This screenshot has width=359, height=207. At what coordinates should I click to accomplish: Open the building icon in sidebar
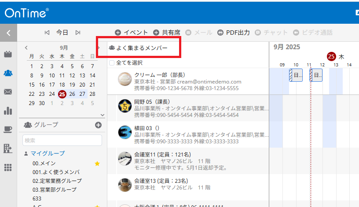click(8, 148)
